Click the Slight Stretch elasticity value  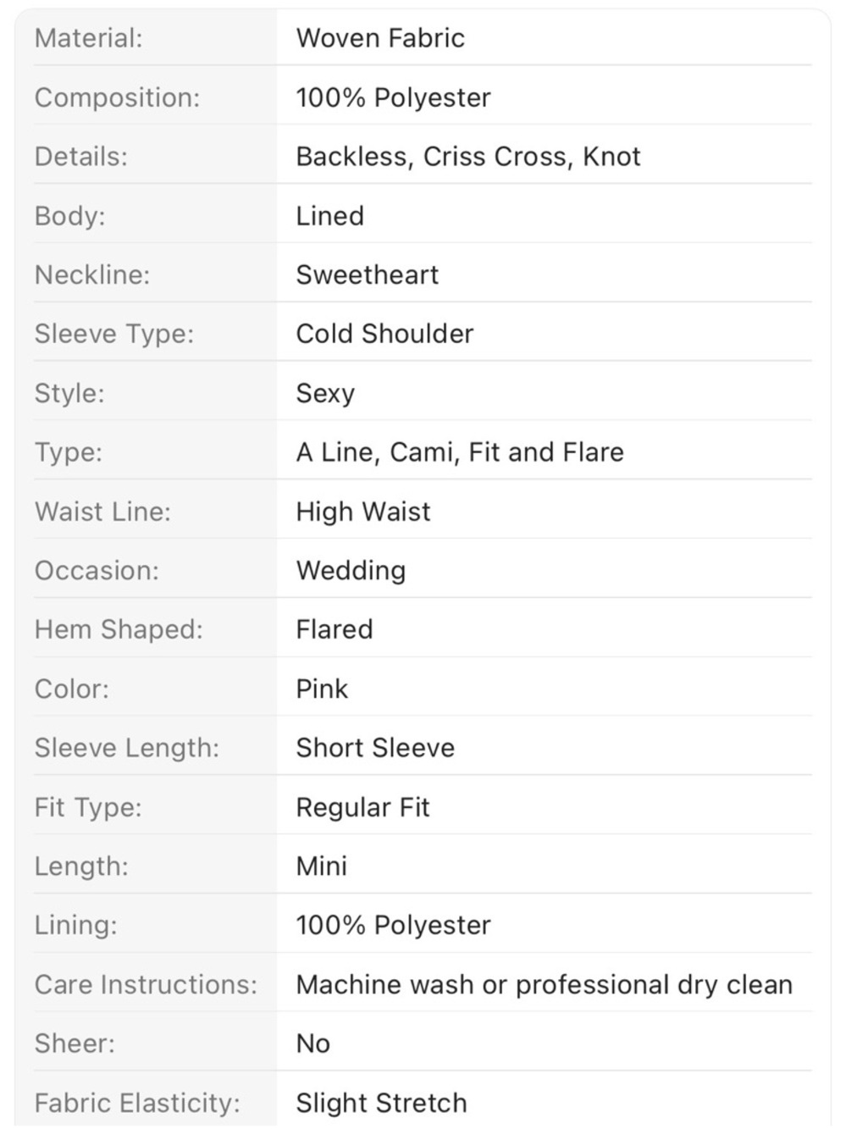381,1103
